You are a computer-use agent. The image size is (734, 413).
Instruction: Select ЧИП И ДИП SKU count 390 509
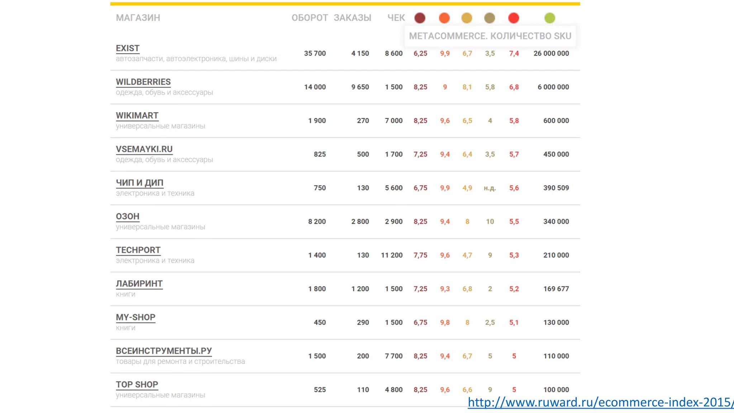click(556, 188)
